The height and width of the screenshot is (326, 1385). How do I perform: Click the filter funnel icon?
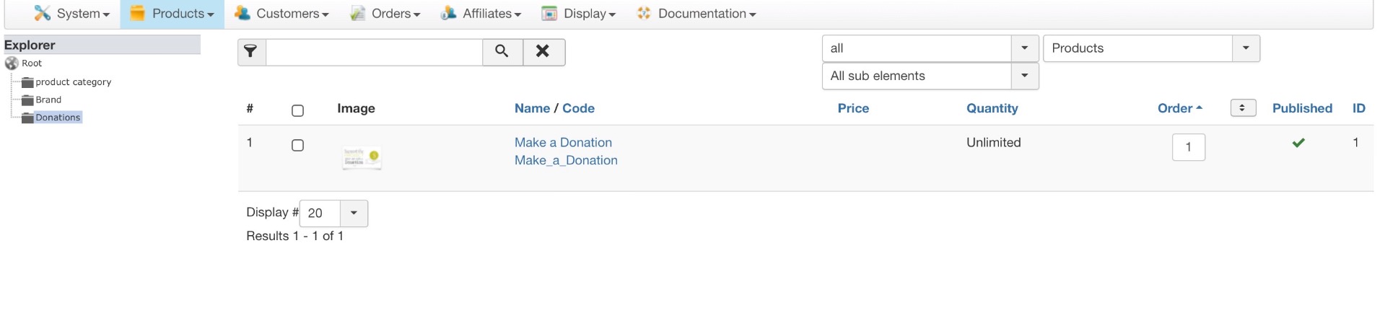pyautogui.click(x=251, y=52)
